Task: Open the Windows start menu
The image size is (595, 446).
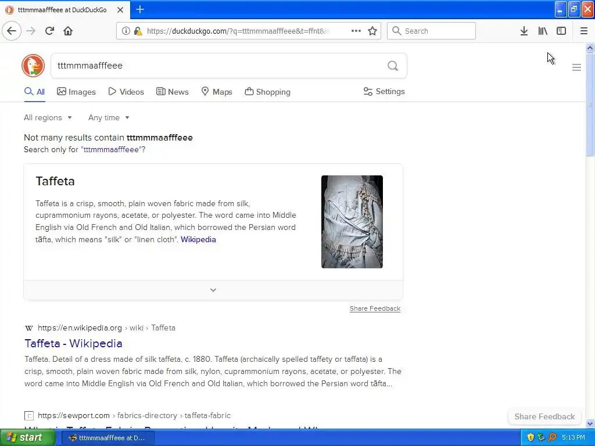Action: (27, 437)
